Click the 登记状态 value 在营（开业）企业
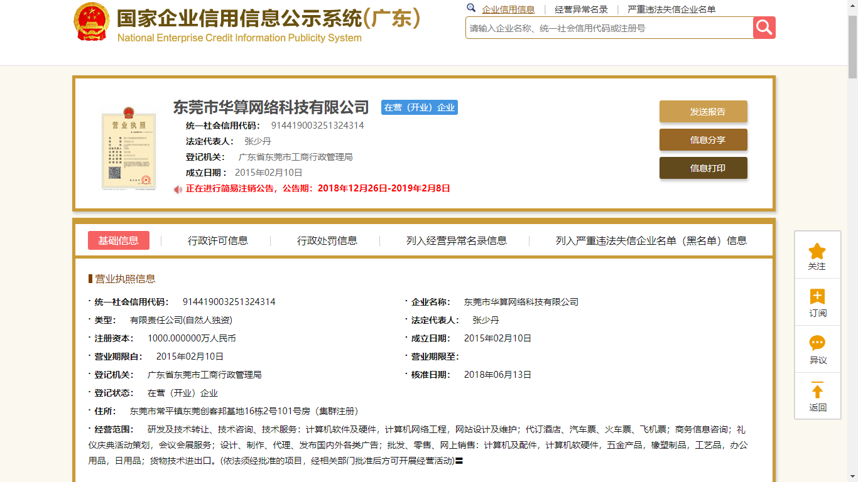 [x=183, y=393]
